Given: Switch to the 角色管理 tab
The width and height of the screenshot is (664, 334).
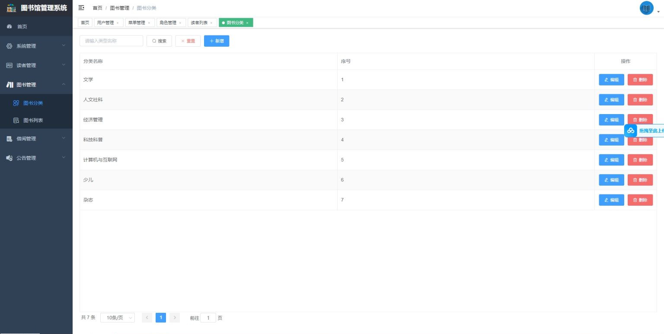Looking at the screenshot, I should [168, 23].
